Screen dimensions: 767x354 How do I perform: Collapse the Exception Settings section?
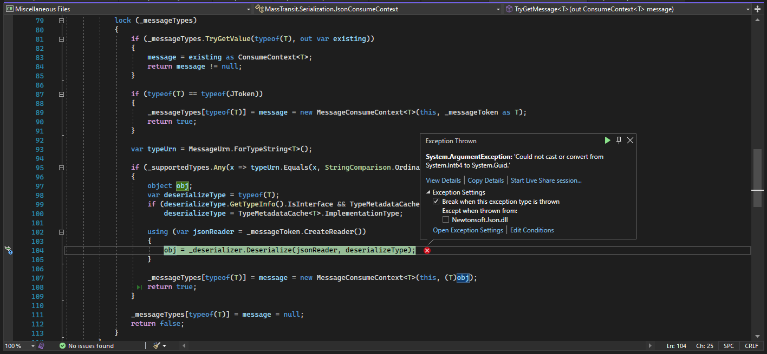(x=428, y=192)
